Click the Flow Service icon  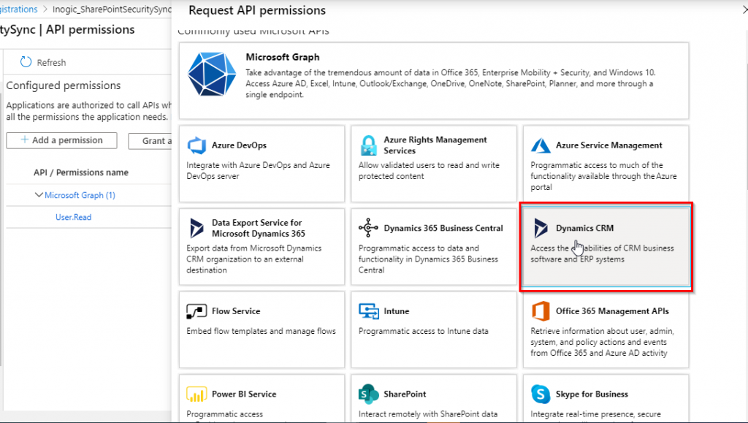pyautogui.click(x=197, y=310)
